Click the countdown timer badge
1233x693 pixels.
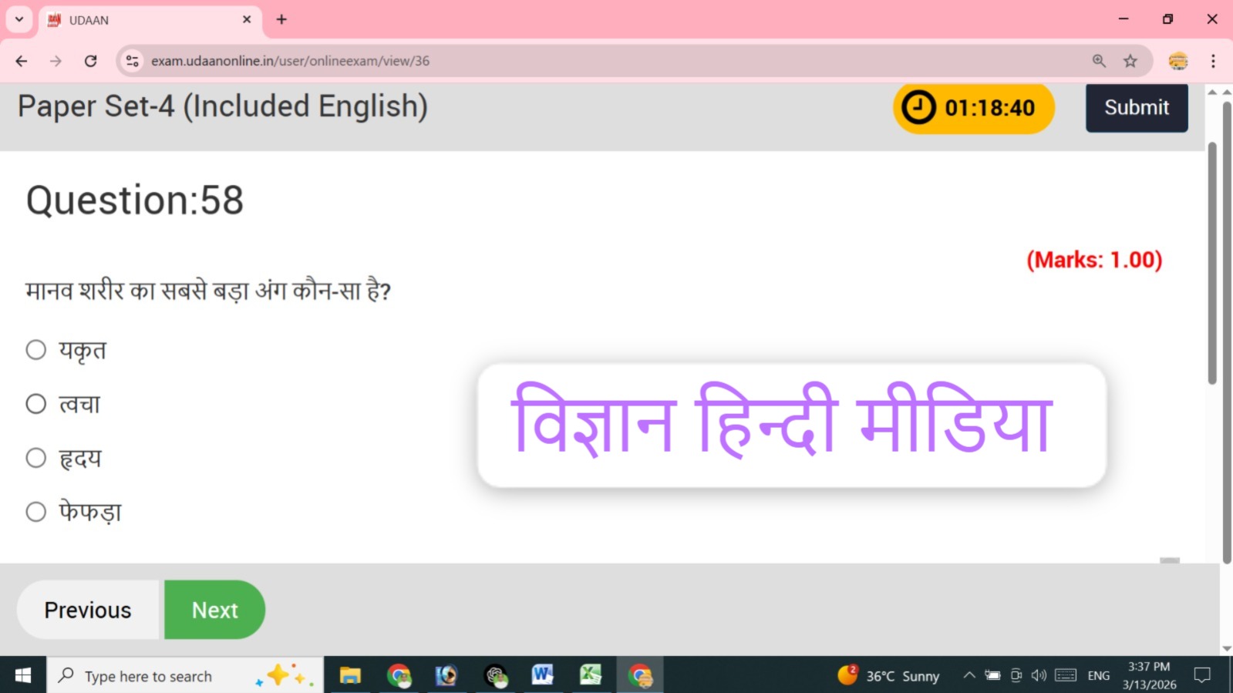(973, 108)
